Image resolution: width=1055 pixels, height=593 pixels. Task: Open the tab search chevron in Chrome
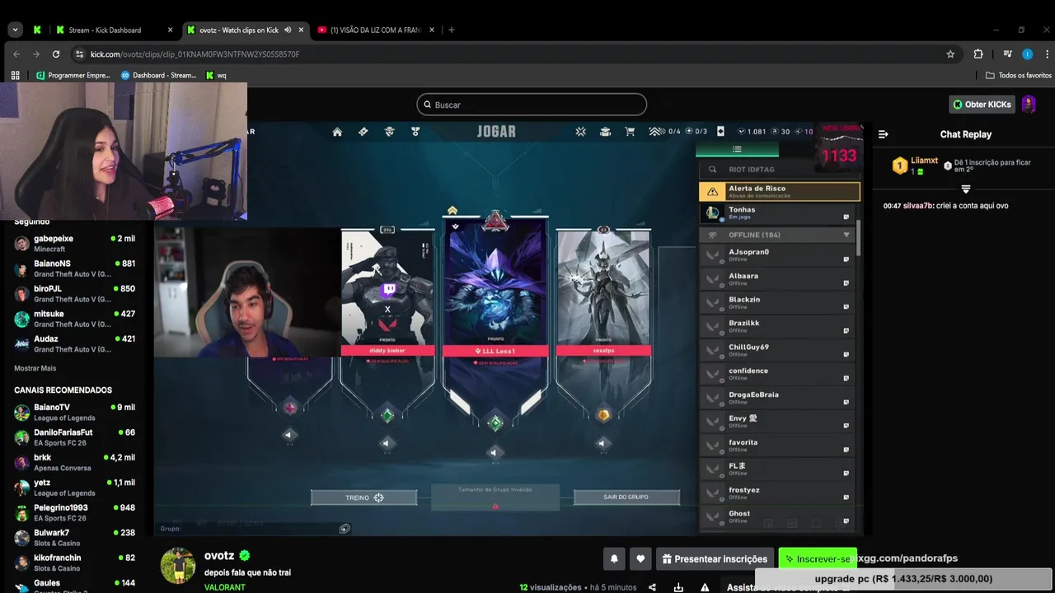coord(15,30)
